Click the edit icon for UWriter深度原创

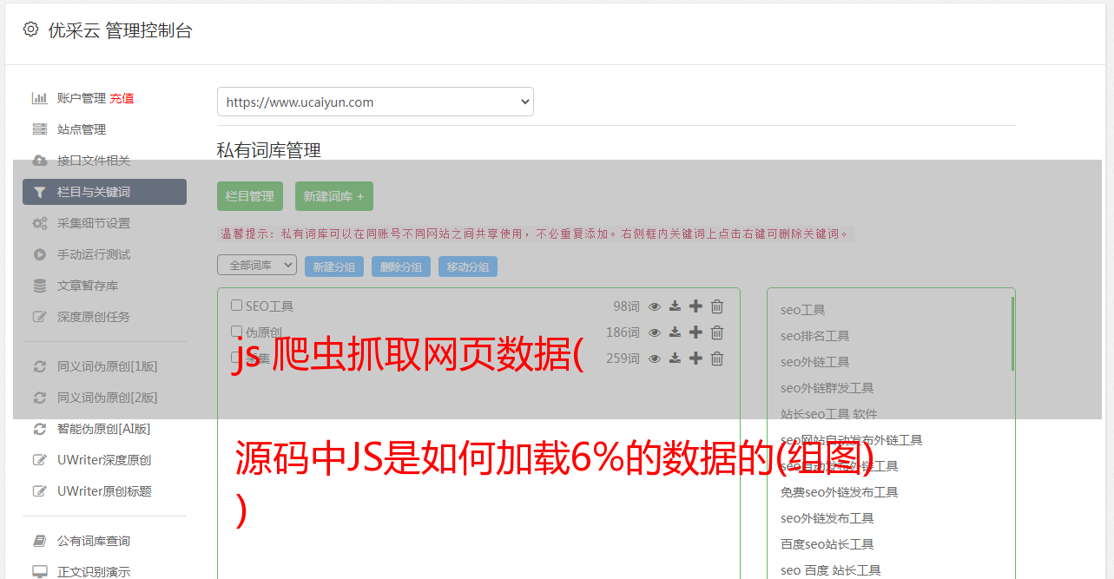(40, 460)
